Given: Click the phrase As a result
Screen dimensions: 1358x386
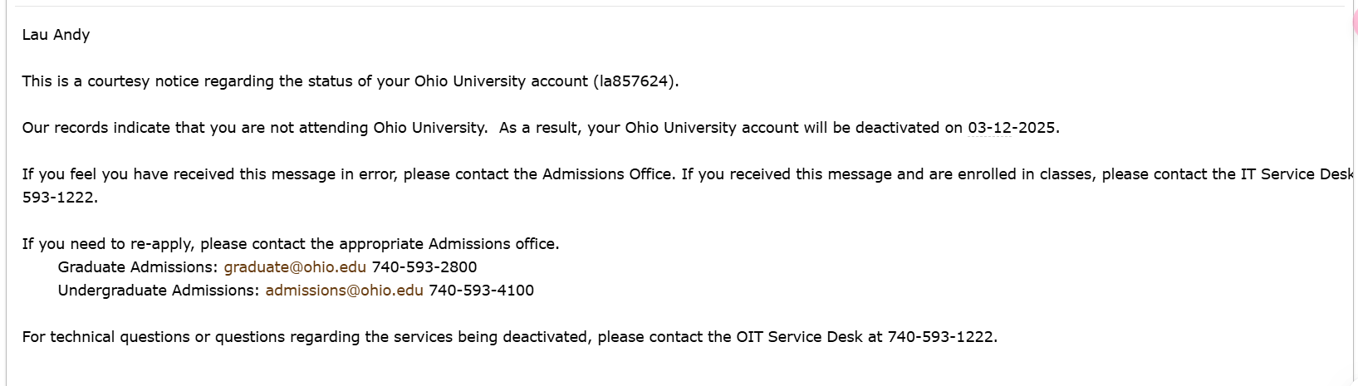Looking at the screenshot, I should pyautogui.click(x=538, y=128).
